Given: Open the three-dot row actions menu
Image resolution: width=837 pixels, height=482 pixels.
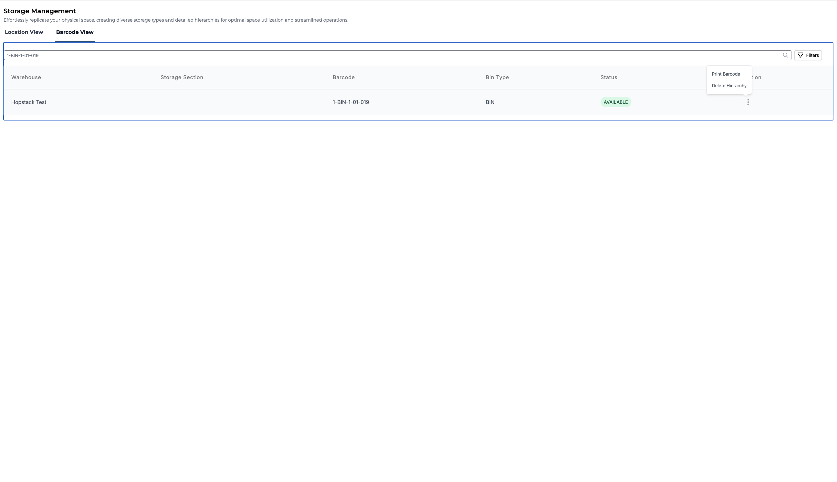Looking at the screenshot, I should click(748, 102).
